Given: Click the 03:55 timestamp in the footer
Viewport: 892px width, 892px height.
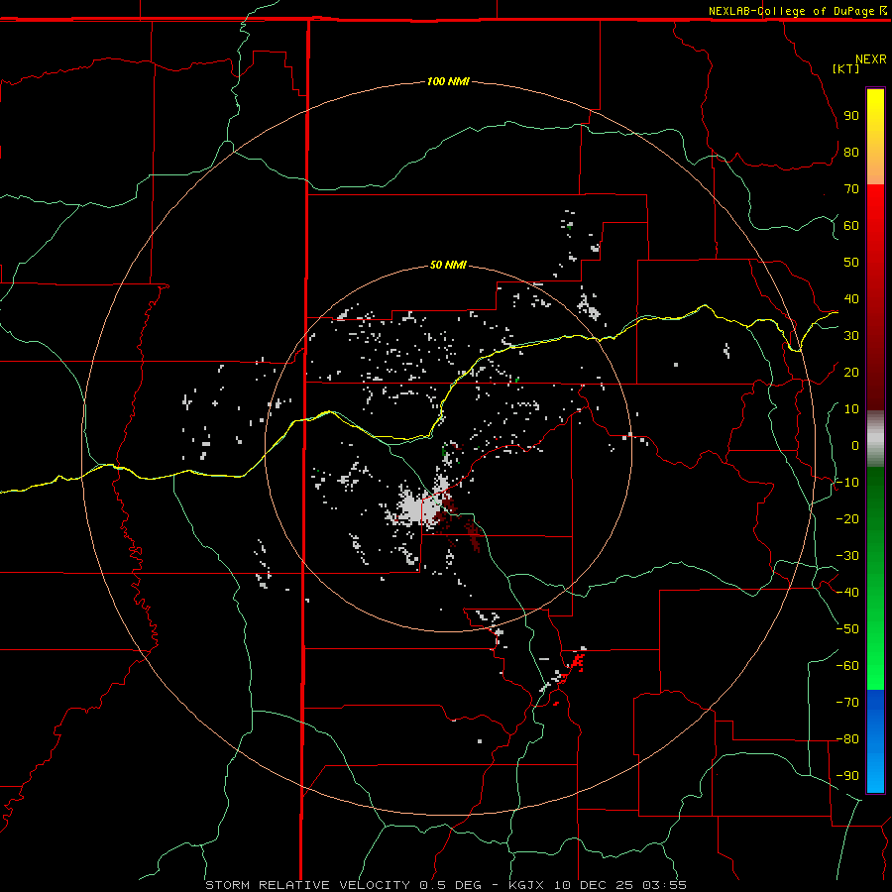Looking at the screenshot, I should tap(664, 885).
